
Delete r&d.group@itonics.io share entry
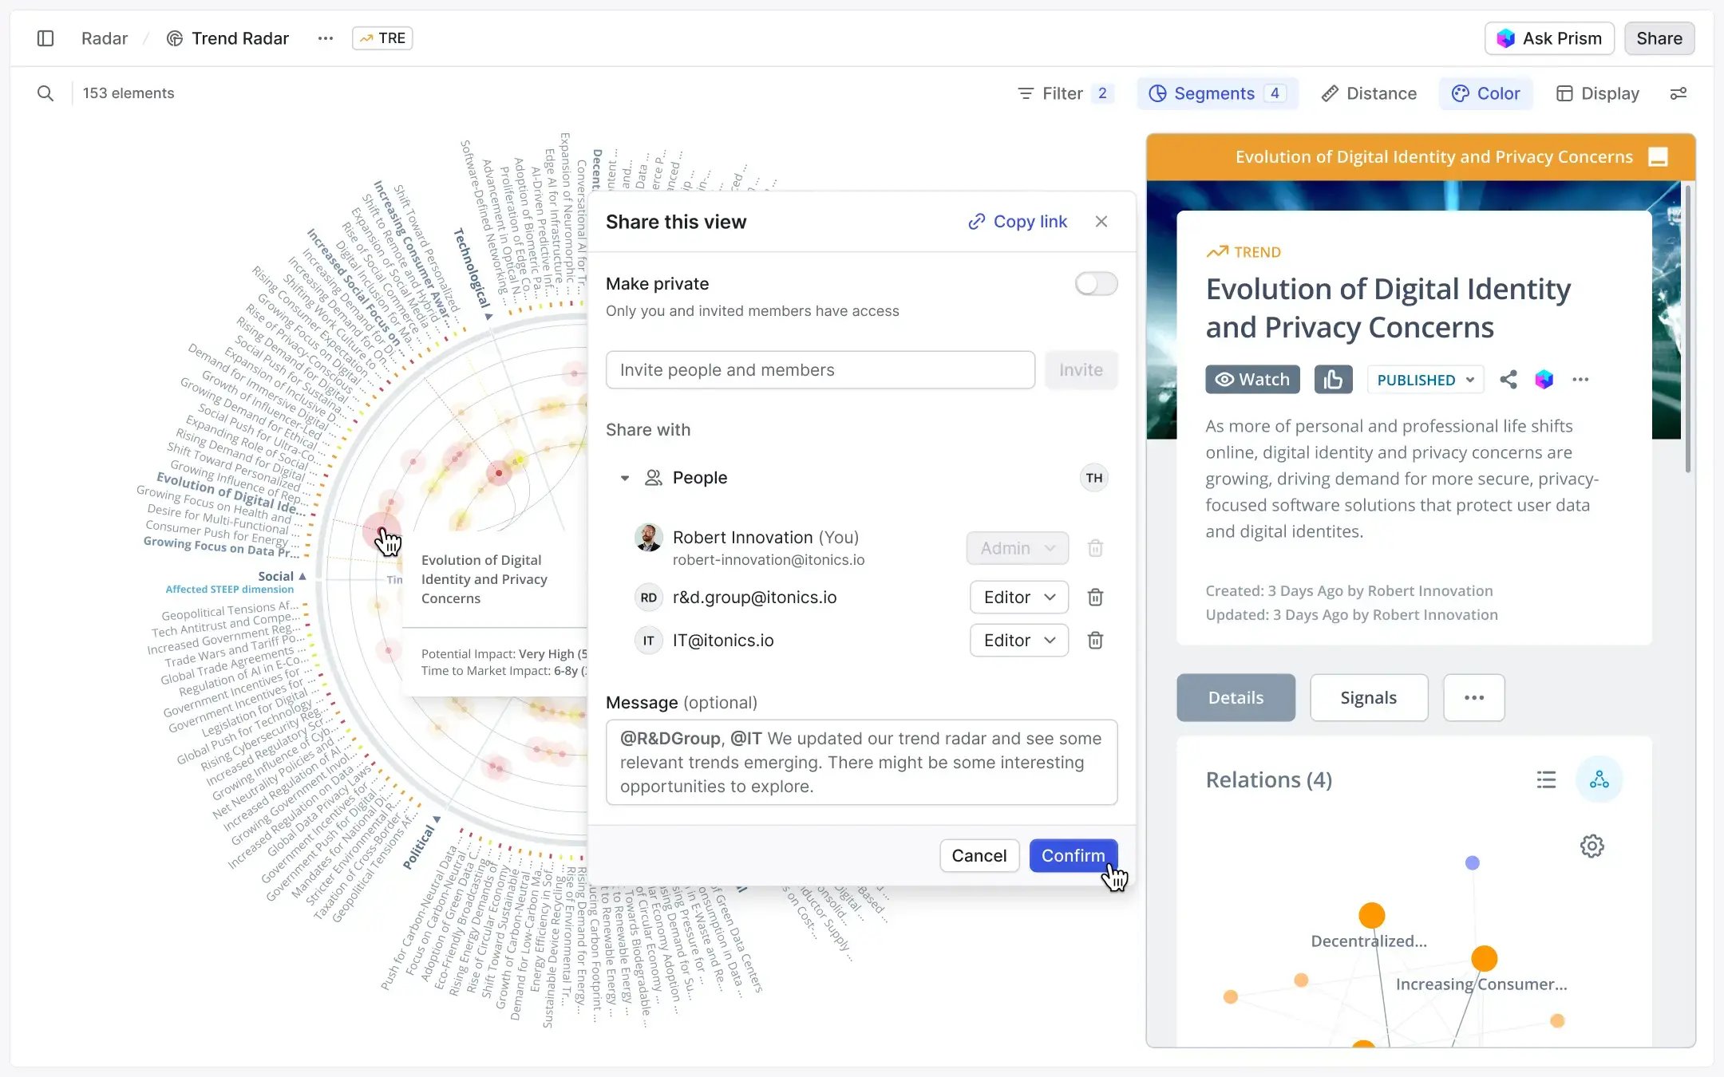[1095, 597]
